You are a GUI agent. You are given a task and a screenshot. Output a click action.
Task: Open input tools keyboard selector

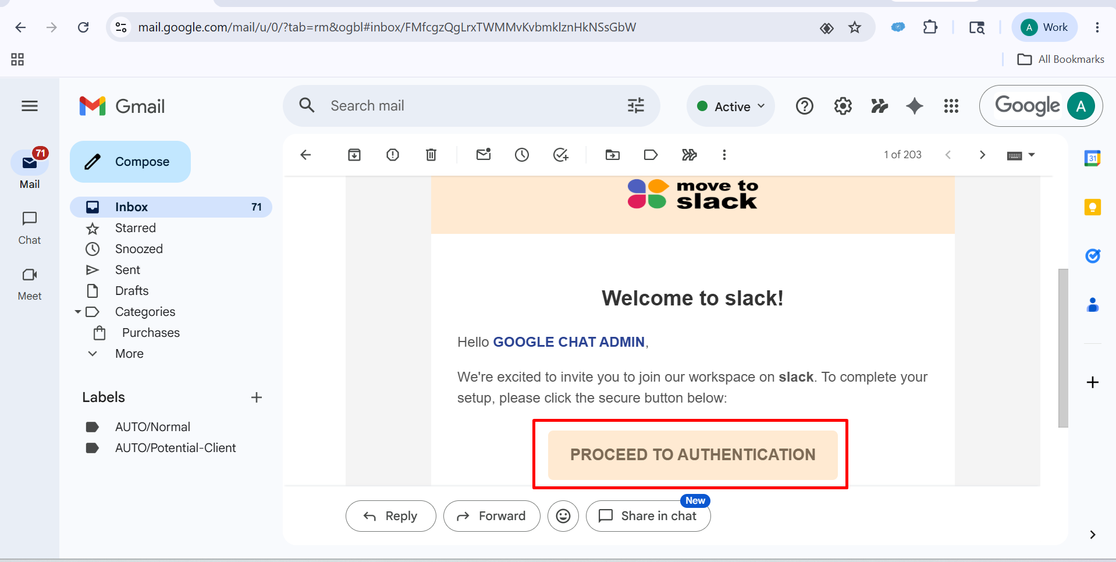(x=1021, y=155)
